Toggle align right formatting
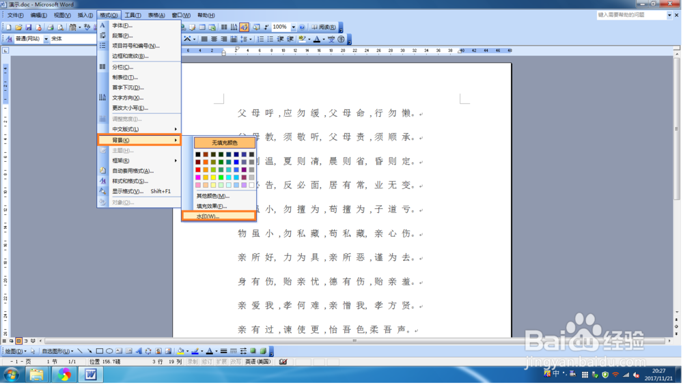This screenshot has height=385, width=683. (x=224, y=39)
